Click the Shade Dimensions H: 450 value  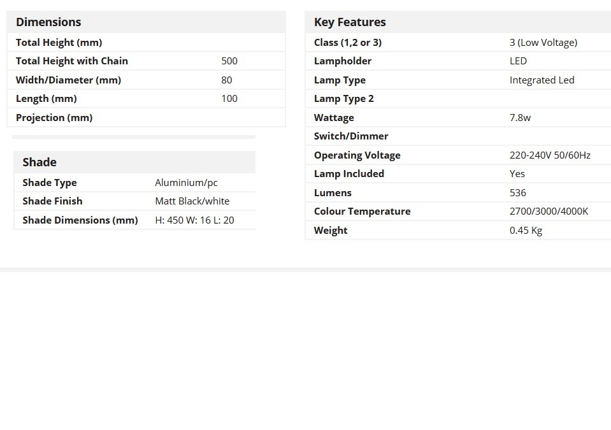click(194, 220)
